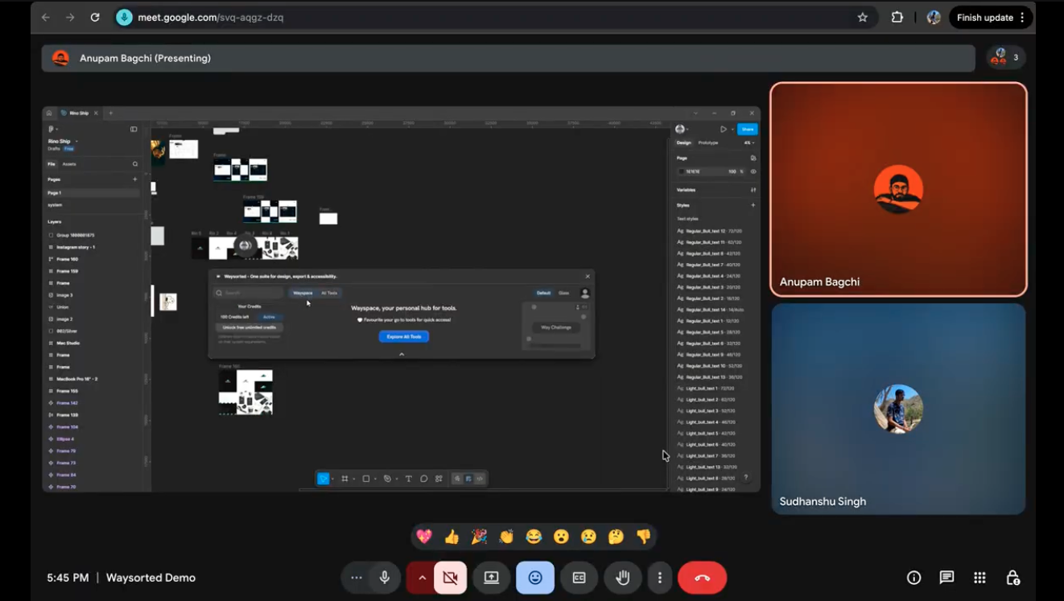The width and height of the screenshot is (1064, 601).
Task: Open the three-dot more options menu
Action: pos(659,578)
